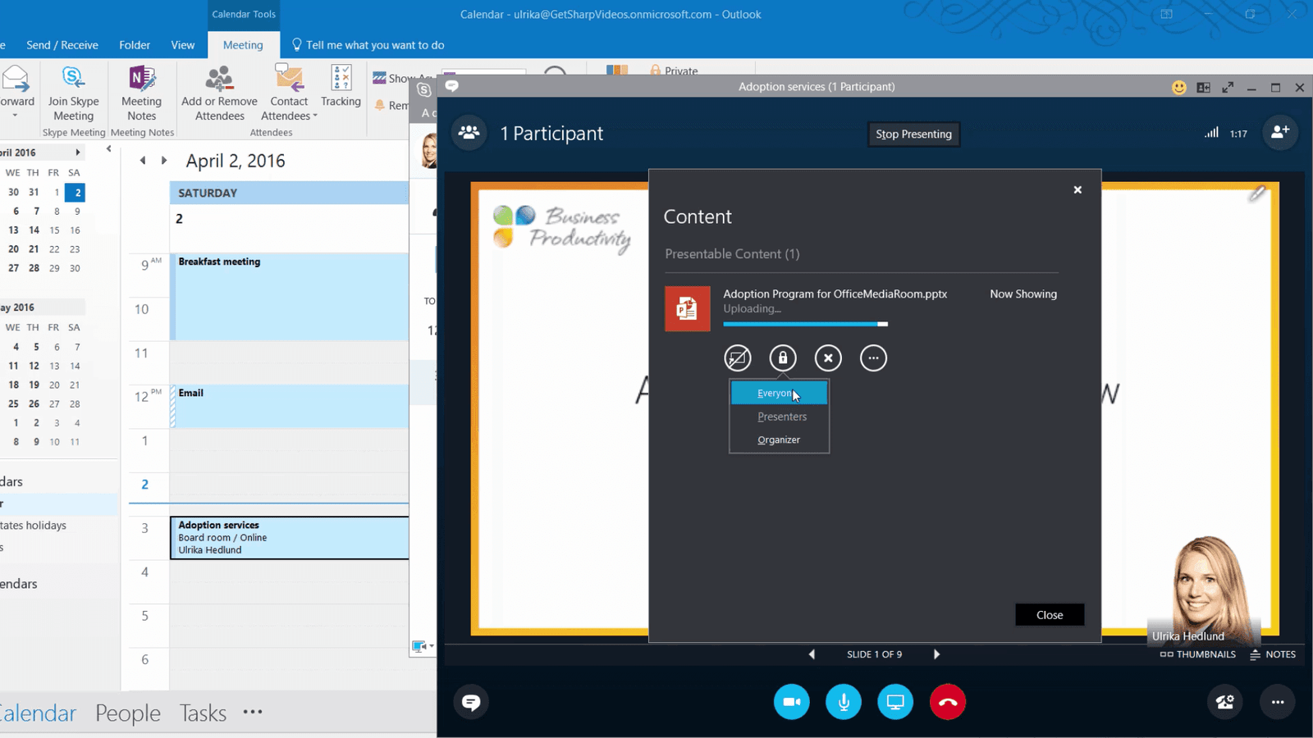Click the remove content X icon
This screenshot has height=738, width=1313.
pyautogui.click(x=828, y=358)
